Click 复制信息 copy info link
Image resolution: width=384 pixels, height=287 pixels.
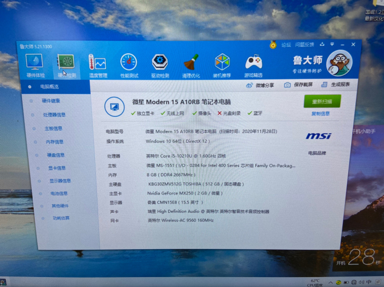[x=320, y=114]
